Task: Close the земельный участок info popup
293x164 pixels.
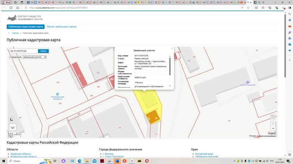Action: 172,48
